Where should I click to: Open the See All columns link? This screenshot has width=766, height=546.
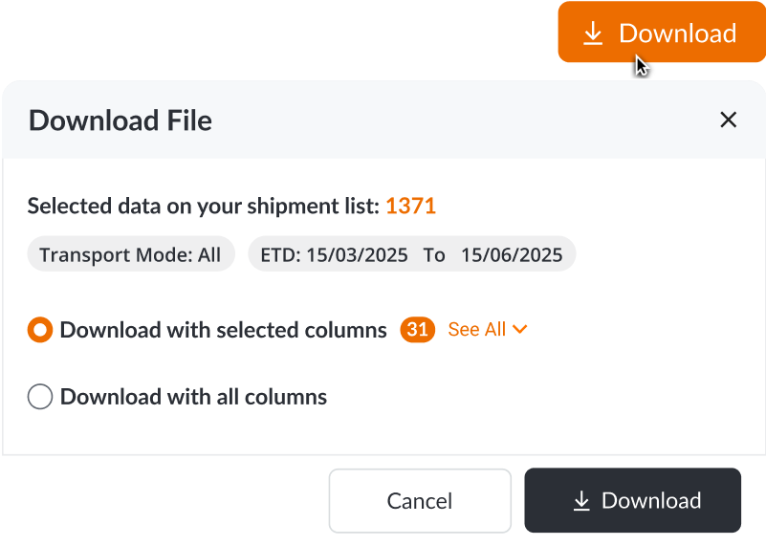coord(476,330)
